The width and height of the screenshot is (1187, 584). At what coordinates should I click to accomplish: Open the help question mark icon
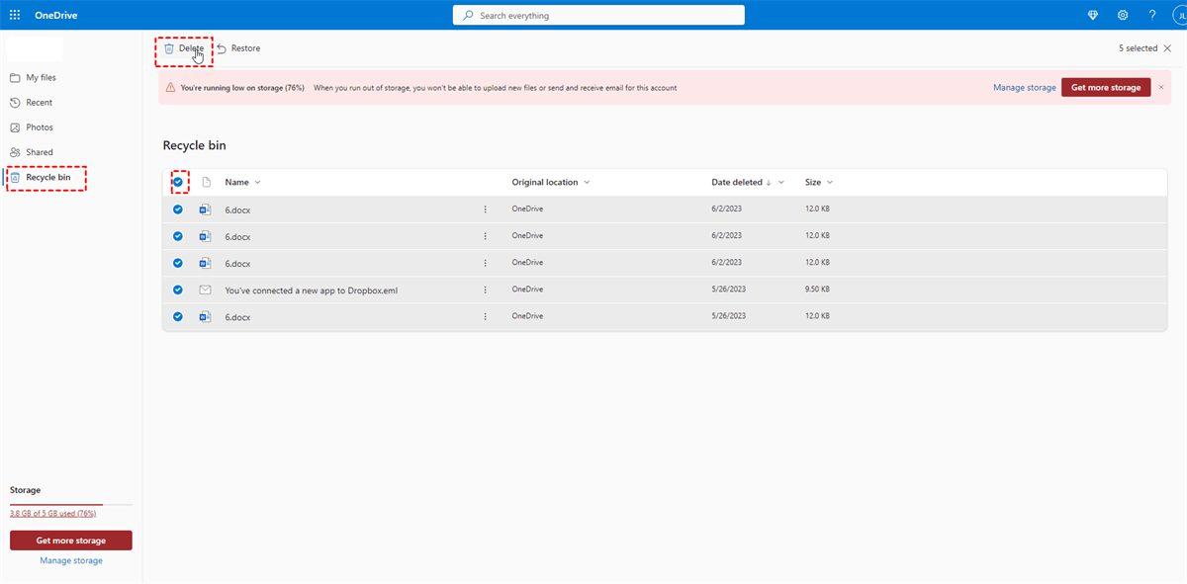click(1152, 15)
